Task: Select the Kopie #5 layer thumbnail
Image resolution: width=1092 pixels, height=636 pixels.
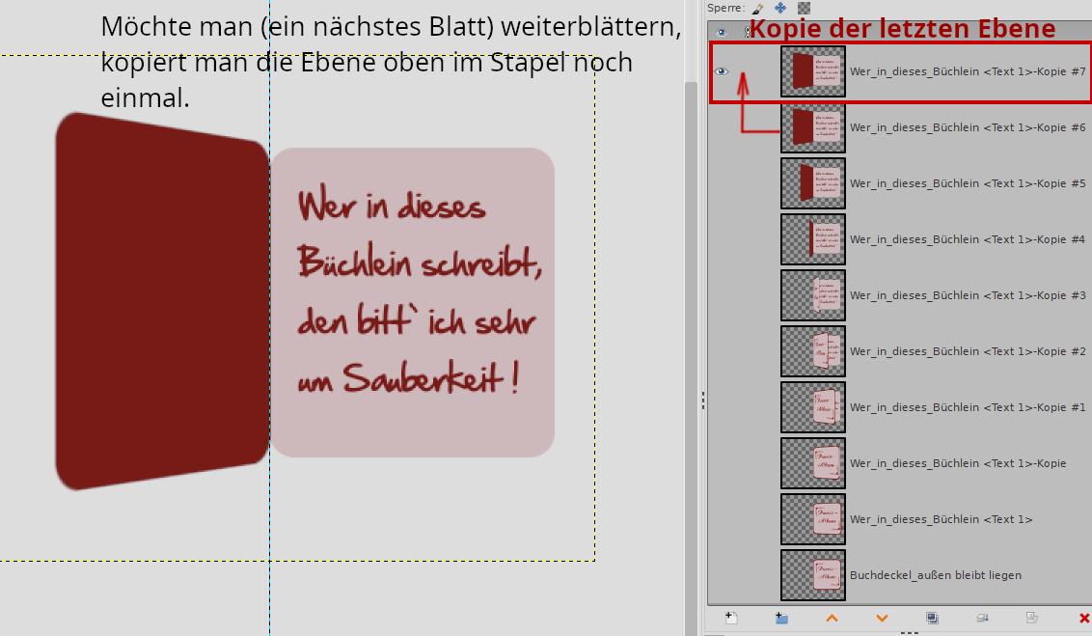Action: 813,183
